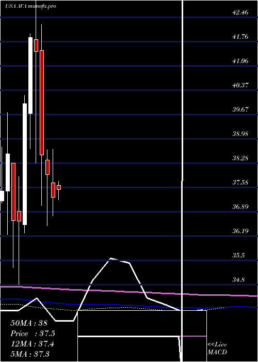
Task: Click the last small red candlestick
Action: [x=59, y=187]
